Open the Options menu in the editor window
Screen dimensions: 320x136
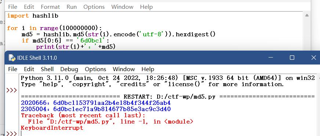point(94,7)
